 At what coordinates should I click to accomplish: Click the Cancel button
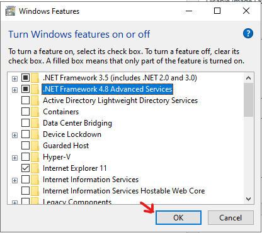point(231,218)
